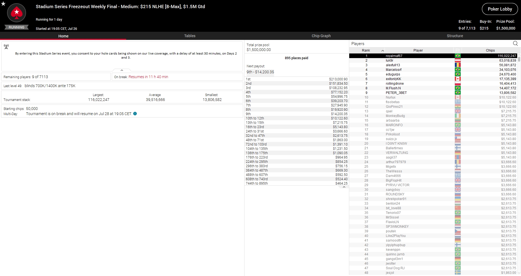Click alexfull13's Romania flag icon
This screenshot has width=521, height=276.
pos(458,65)
